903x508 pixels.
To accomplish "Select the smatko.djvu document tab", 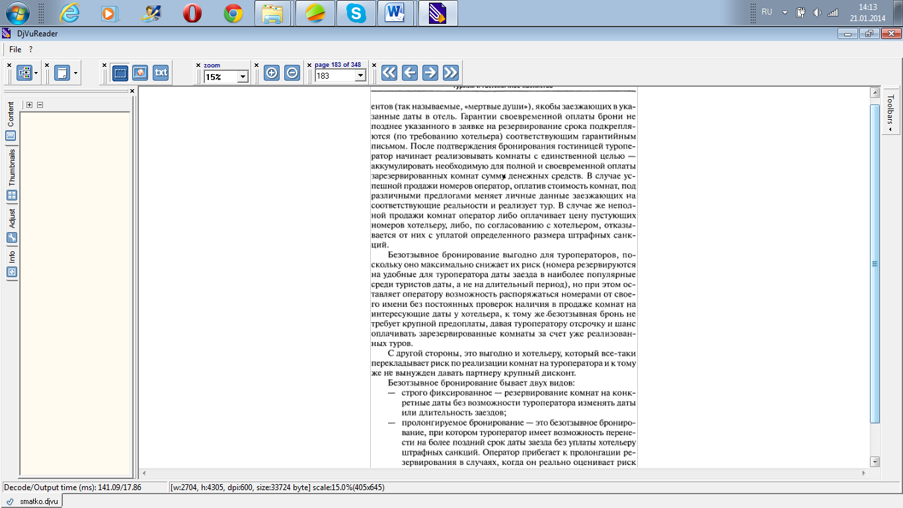I will pyautogui.click(x=33, y=501).
